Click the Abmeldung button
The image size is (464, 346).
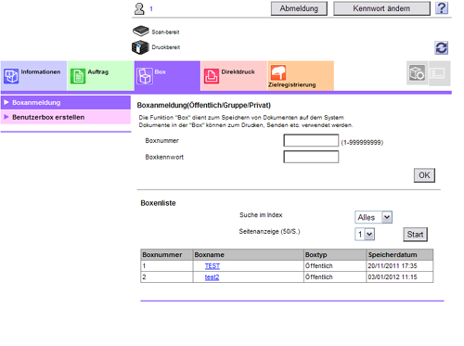tap(299, 8)
